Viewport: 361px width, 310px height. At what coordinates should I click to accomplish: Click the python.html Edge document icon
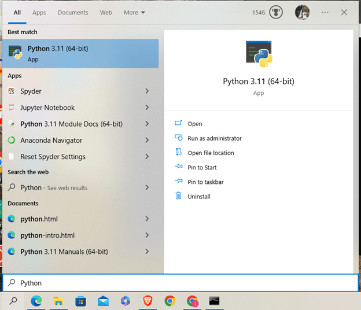coord(12,219)
